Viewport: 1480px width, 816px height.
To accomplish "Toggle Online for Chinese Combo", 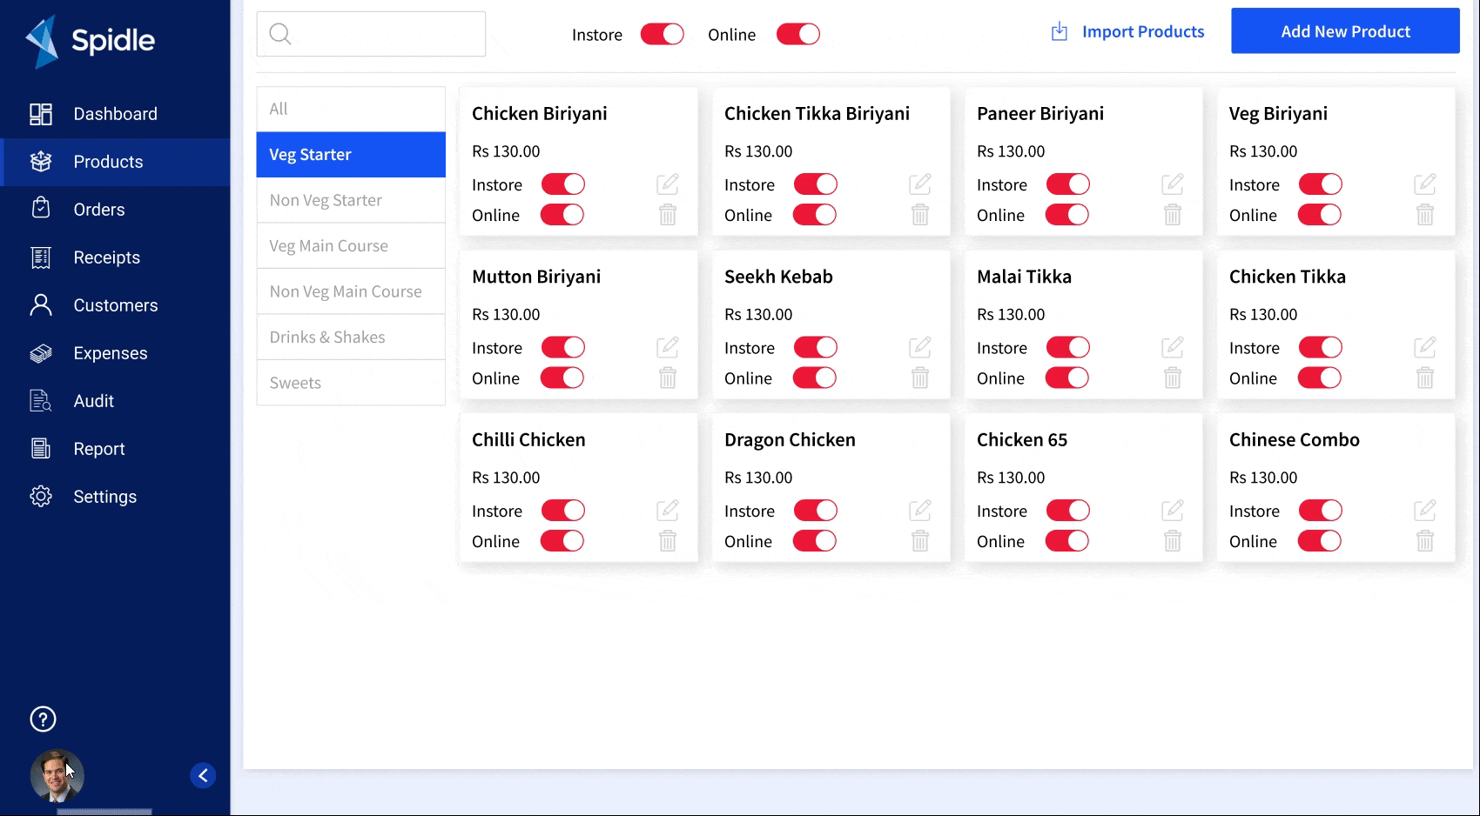I will point(1320,541).
